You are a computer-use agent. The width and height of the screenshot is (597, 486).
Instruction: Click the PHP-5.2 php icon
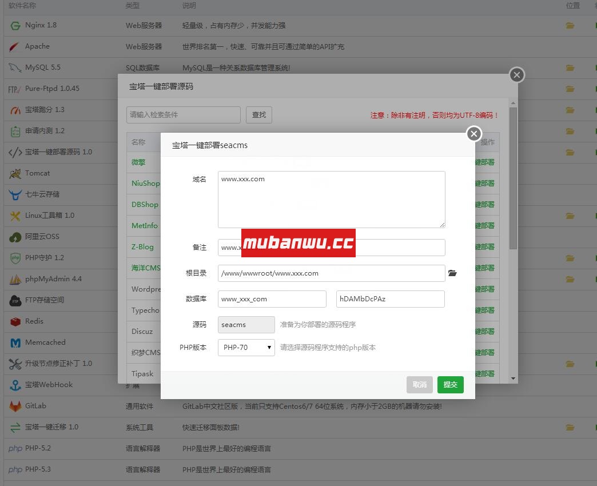click(x=15, y=449)
